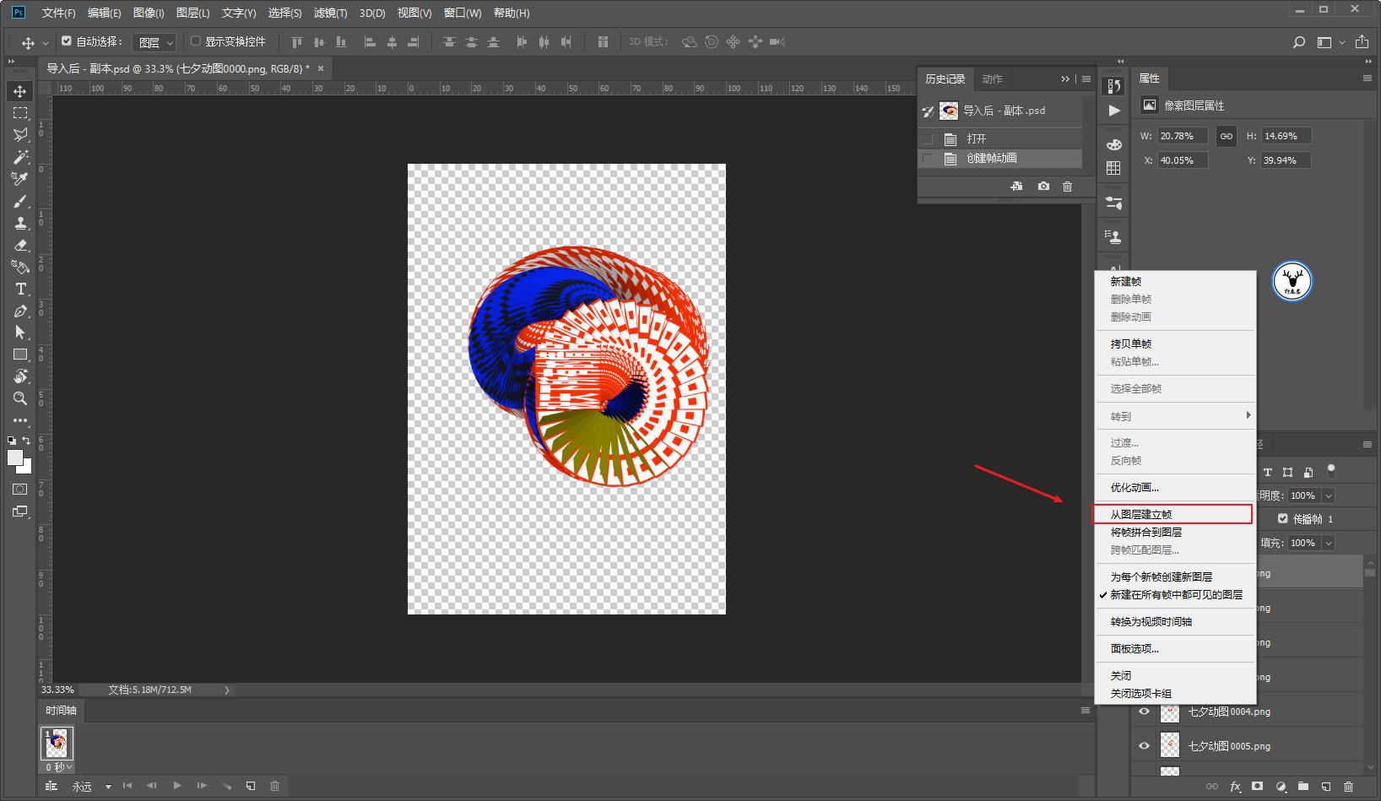Click default colors mini swatch icon
Screen dimensions: 1381x801
12,441
